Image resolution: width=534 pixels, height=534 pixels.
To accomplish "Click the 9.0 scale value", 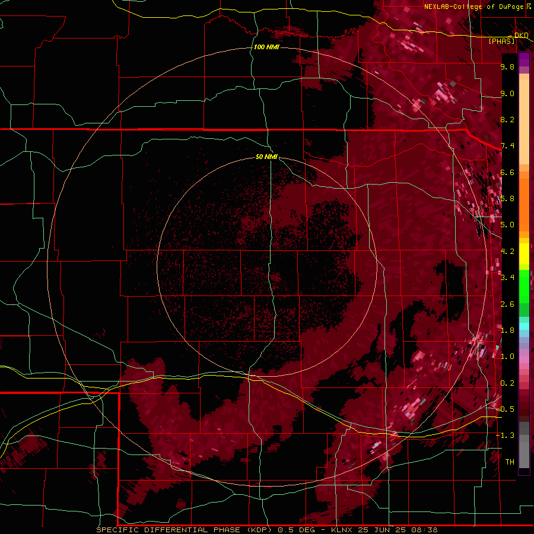I will click(x=507, y=93).
